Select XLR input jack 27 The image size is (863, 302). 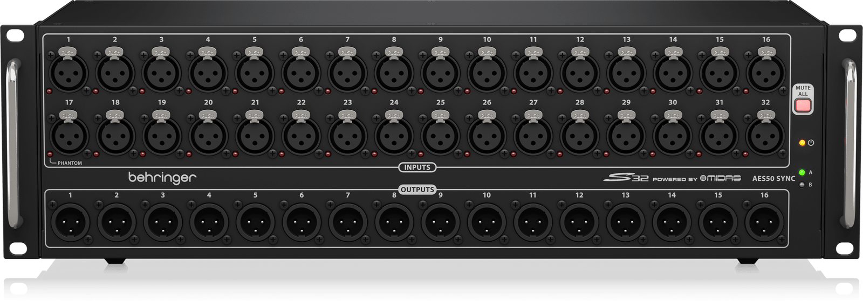[533, 136]
